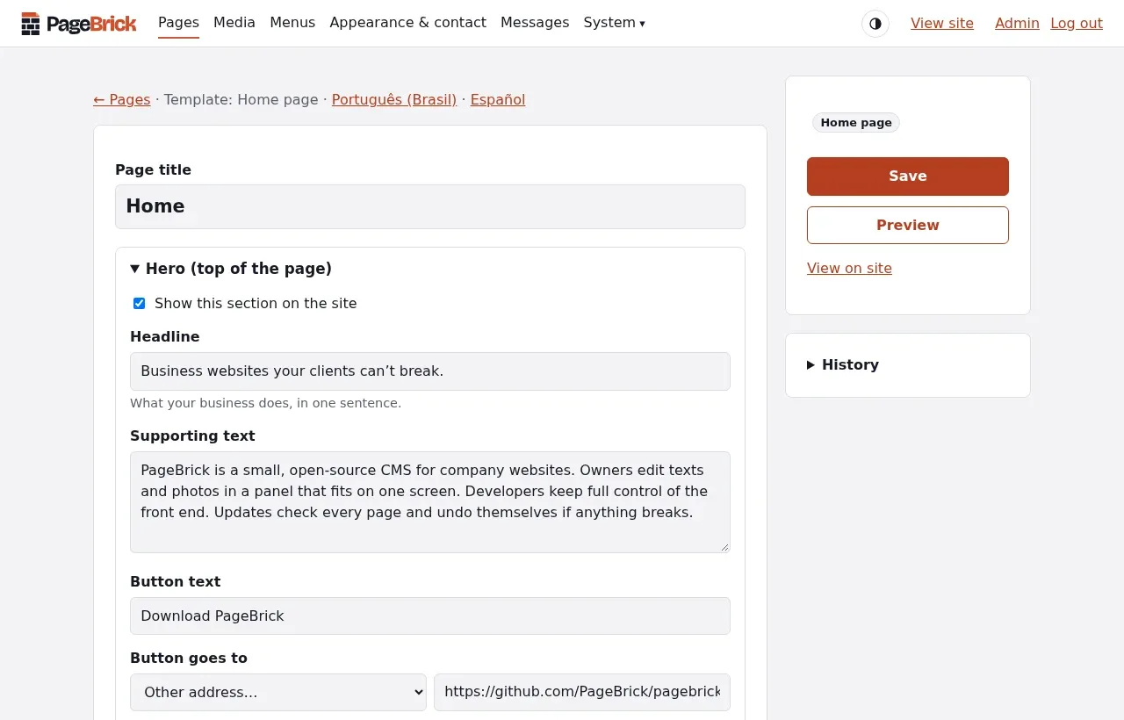
Task: Open the View site link in header
Action: coord(942,24)
